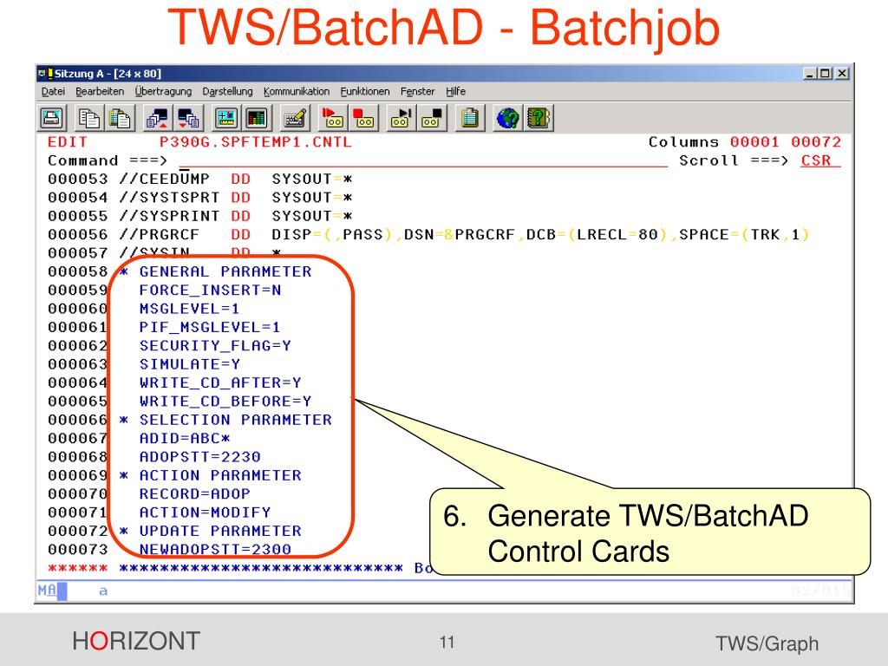The width and height of the screenshot is (888, 666).
Task: Click the ACTION=MODIFY line
Action: pyautogui.click(x=205, y=513)
